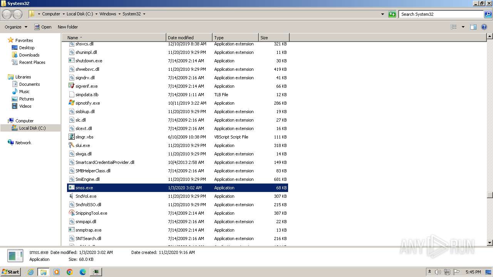
Task: Select the slmgr.vbs script icon
Action: coord(71,137)
